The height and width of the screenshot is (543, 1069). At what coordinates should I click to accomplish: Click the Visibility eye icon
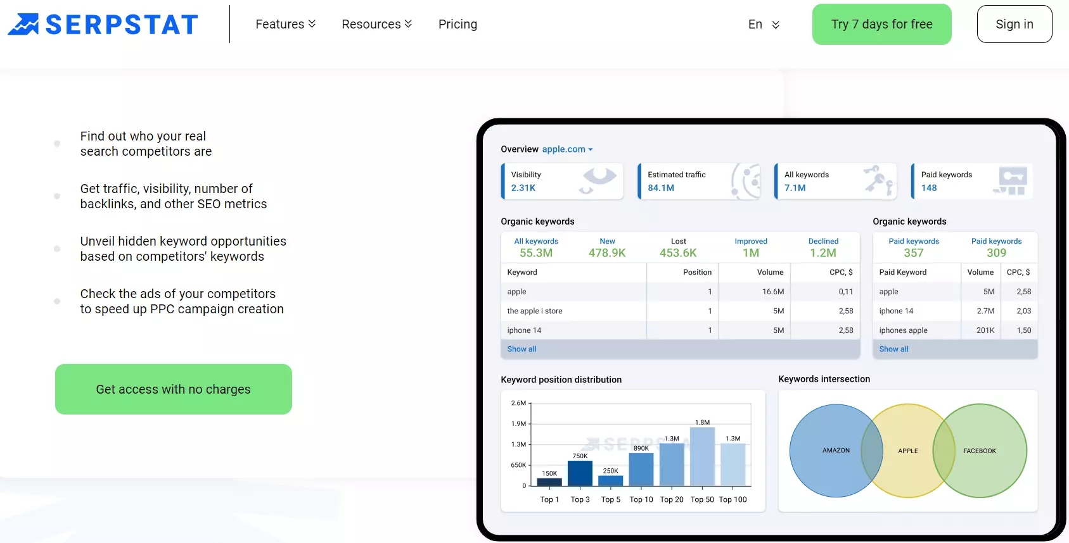(x=598, y=180)
